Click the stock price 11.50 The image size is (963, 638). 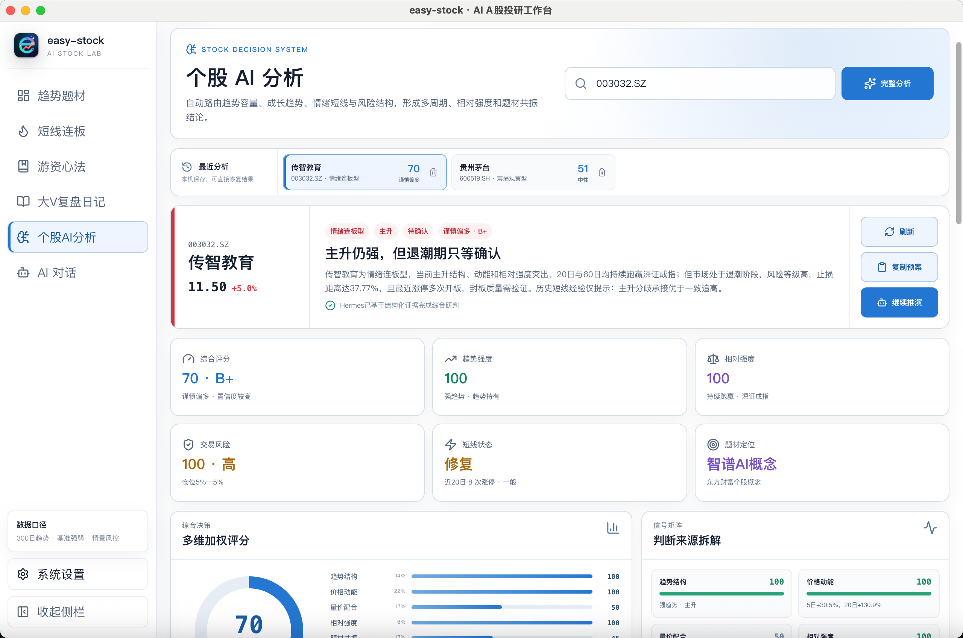207,287
